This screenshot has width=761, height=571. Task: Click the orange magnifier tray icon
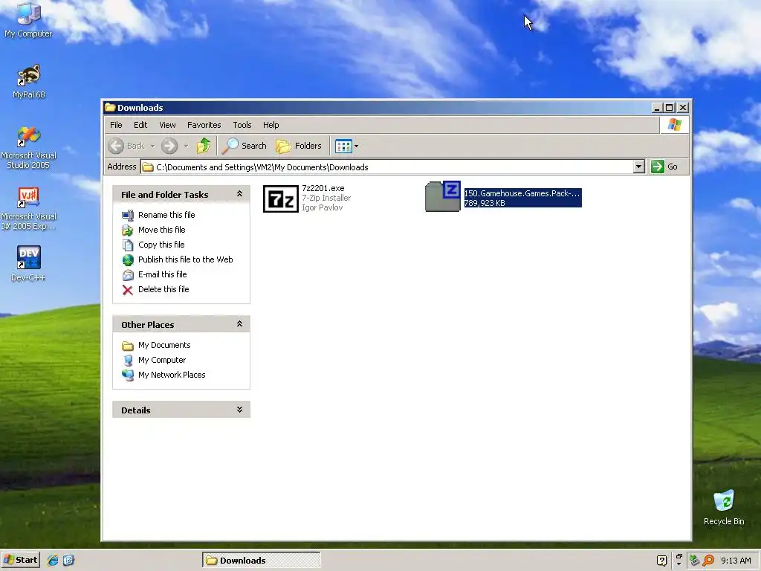click(708, 561)
